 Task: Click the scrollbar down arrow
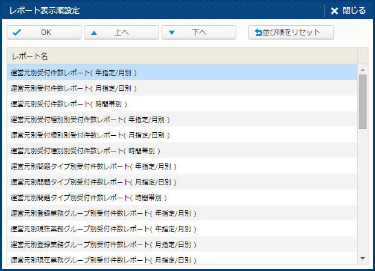click(362, 258)
